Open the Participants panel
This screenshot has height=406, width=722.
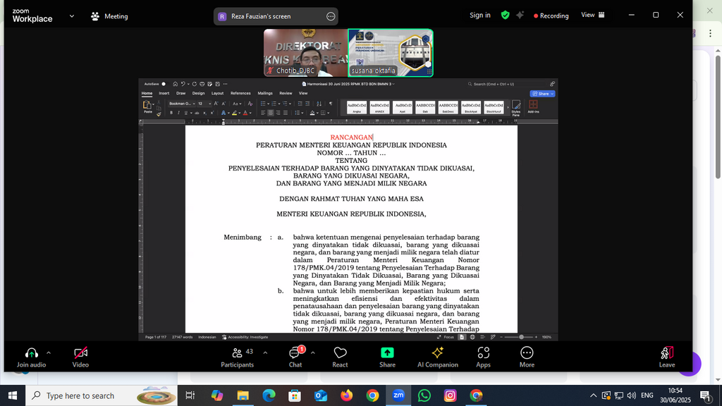[237, 357]
